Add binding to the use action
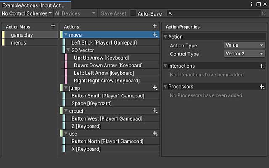 [155, 134]
